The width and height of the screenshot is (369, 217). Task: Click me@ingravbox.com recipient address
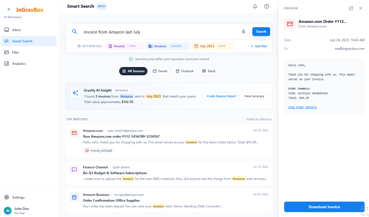coord(350,49)
